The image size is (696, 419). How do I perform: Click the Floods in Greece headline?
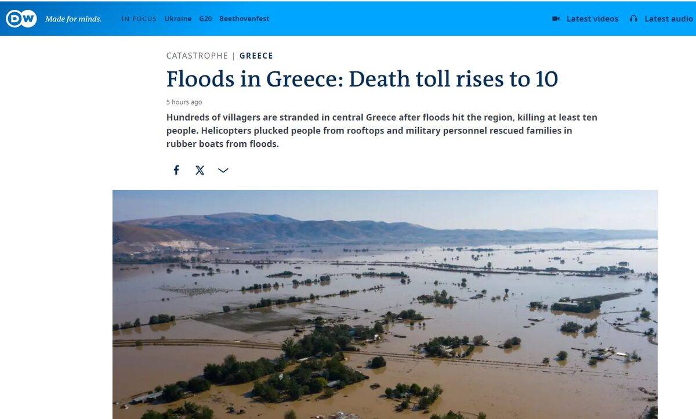pos(362,79)
